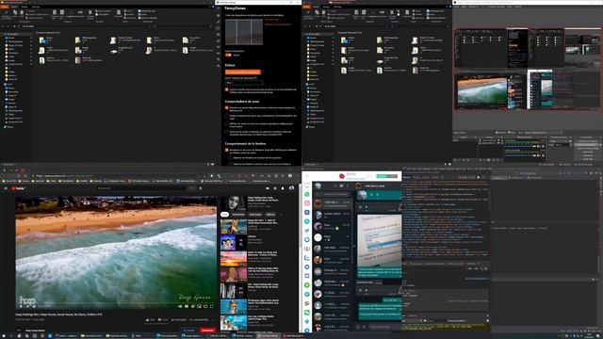The image size is (603, 339).
Task: Toggle first checkbox under Comportement de la fenêtre
Action: (226, 150)
